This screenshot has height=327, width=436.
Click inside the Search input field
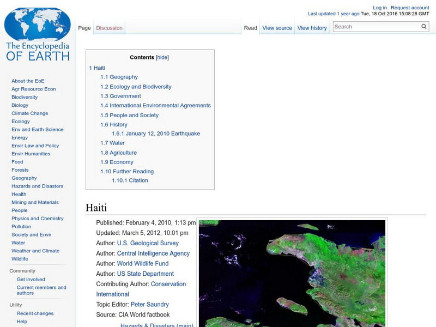coord(376,27)
